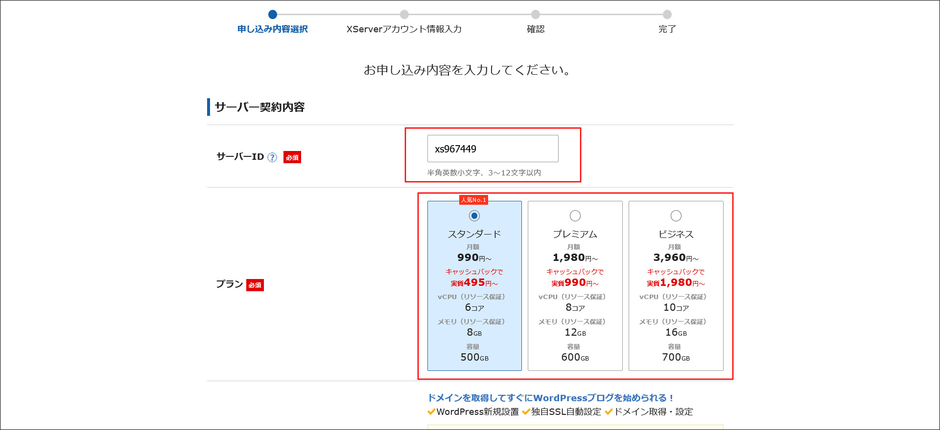Click the ドメインを取得してすぐにWordPressブログを始められる heading
The width and height of the screenshot is (940, 430).
click(551, 398)
